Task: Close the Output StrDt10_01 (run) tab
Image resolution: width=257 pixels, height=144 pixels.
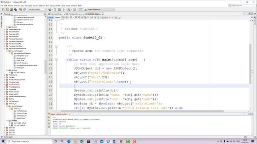Action: click(69, 114)
